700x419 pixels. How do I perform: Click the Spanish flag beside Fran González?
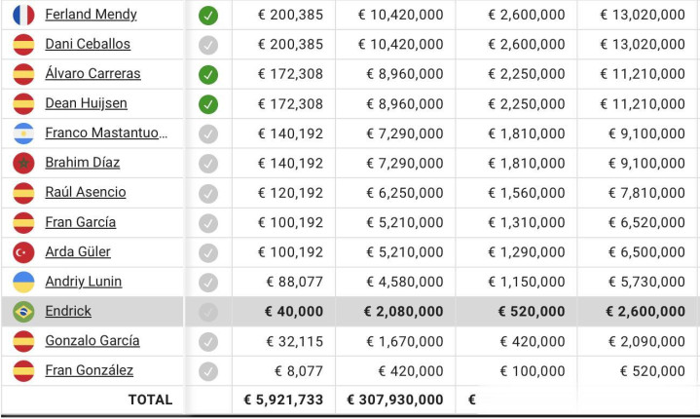point(23,370)
